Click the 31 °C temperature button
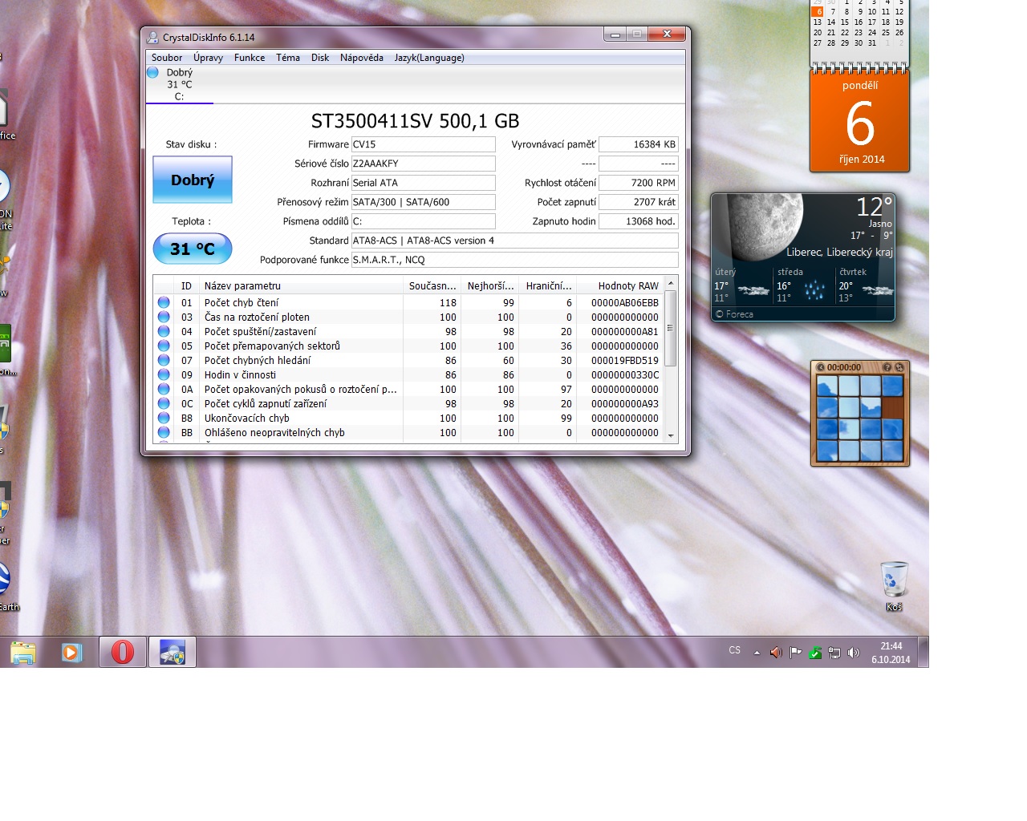1027x821 pixels. (x=193, y=249)
